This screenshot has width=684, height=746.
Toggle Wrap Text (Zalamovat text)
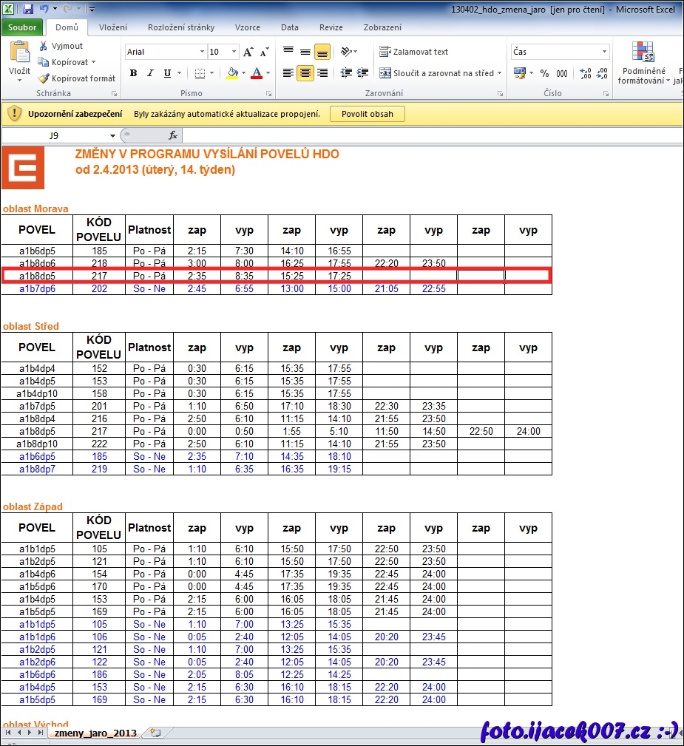pos(413,52)
